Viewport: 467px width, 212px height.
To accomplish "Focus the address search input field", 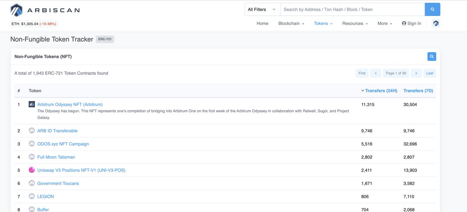I will click(x=352, y=9).
